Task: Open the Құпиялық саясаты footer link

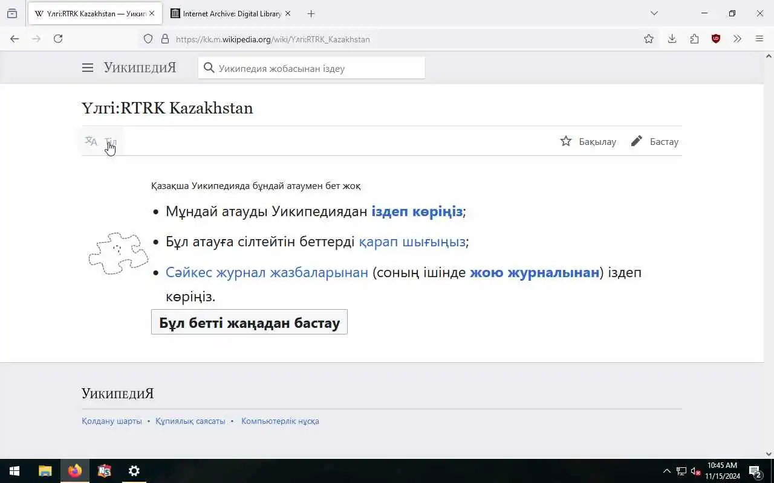Action: 190,421
